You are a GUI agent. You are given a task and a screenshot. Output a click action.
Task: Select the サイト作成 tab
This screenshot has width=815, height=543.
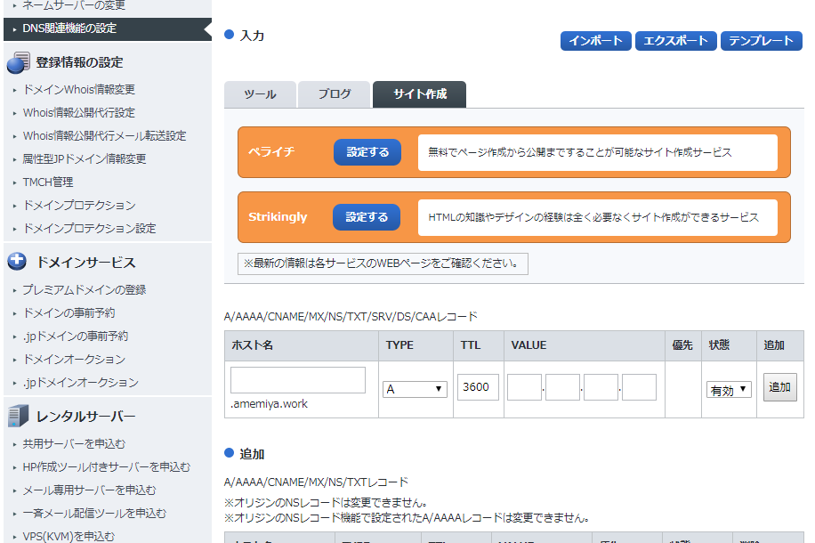point(419,93)
